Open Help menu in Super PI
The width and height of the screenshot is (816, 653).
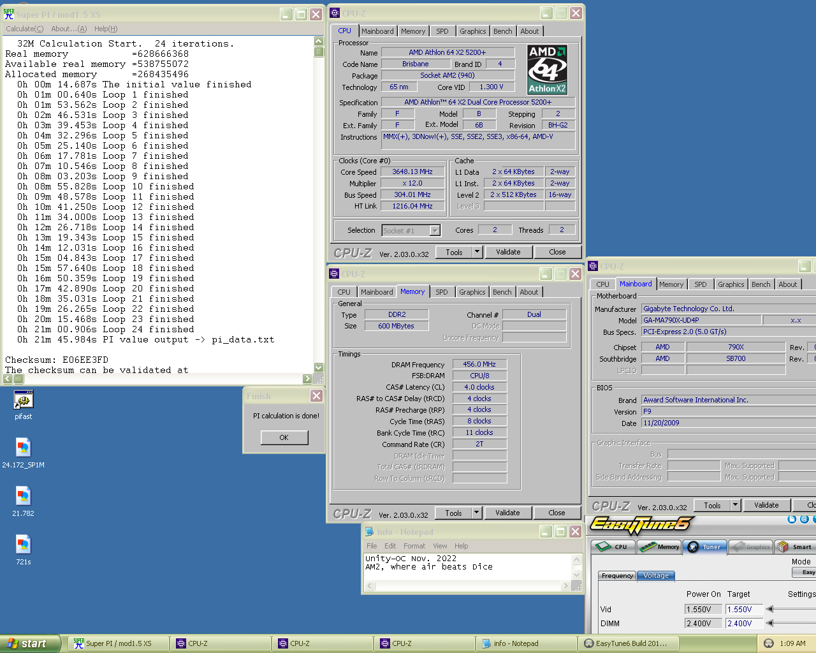point(106,29)
